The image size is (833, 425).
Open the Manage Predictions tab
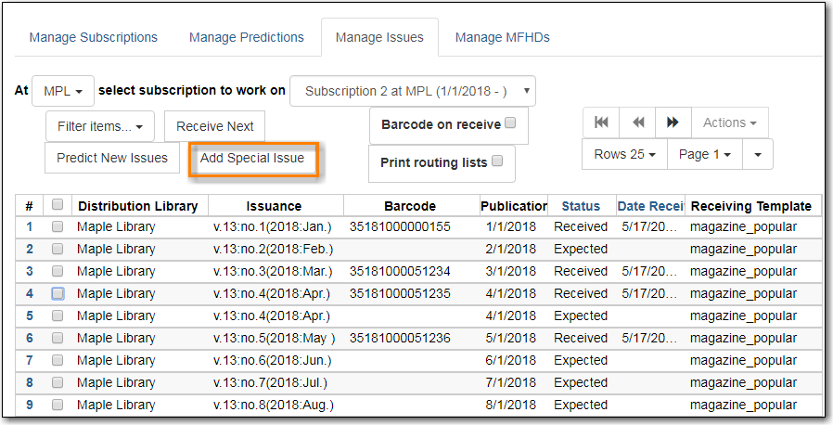(x=247, y=38)
